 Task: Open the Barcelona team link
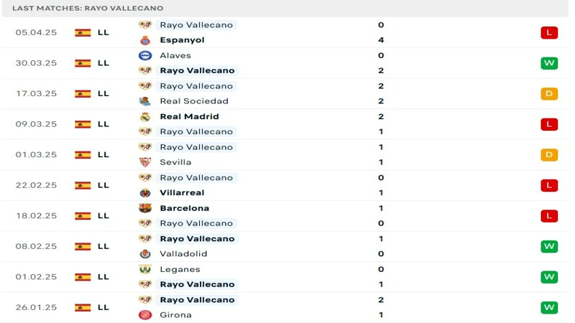coord(184,208)
